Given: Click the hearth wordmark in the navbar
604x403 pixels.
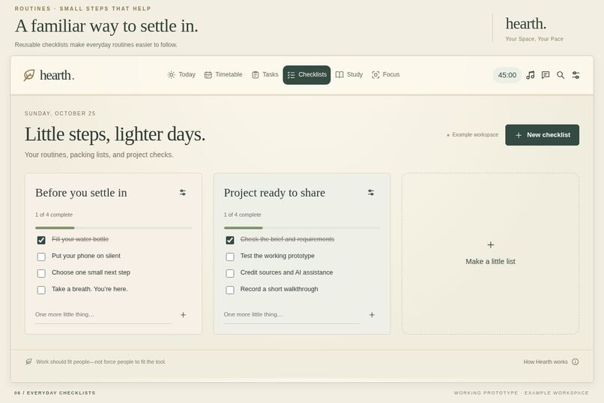Looking at the screenshot, I should point(57,75).
